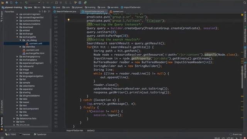
Task: Click getProperty in the InputStream line
Action: [140, 58]
